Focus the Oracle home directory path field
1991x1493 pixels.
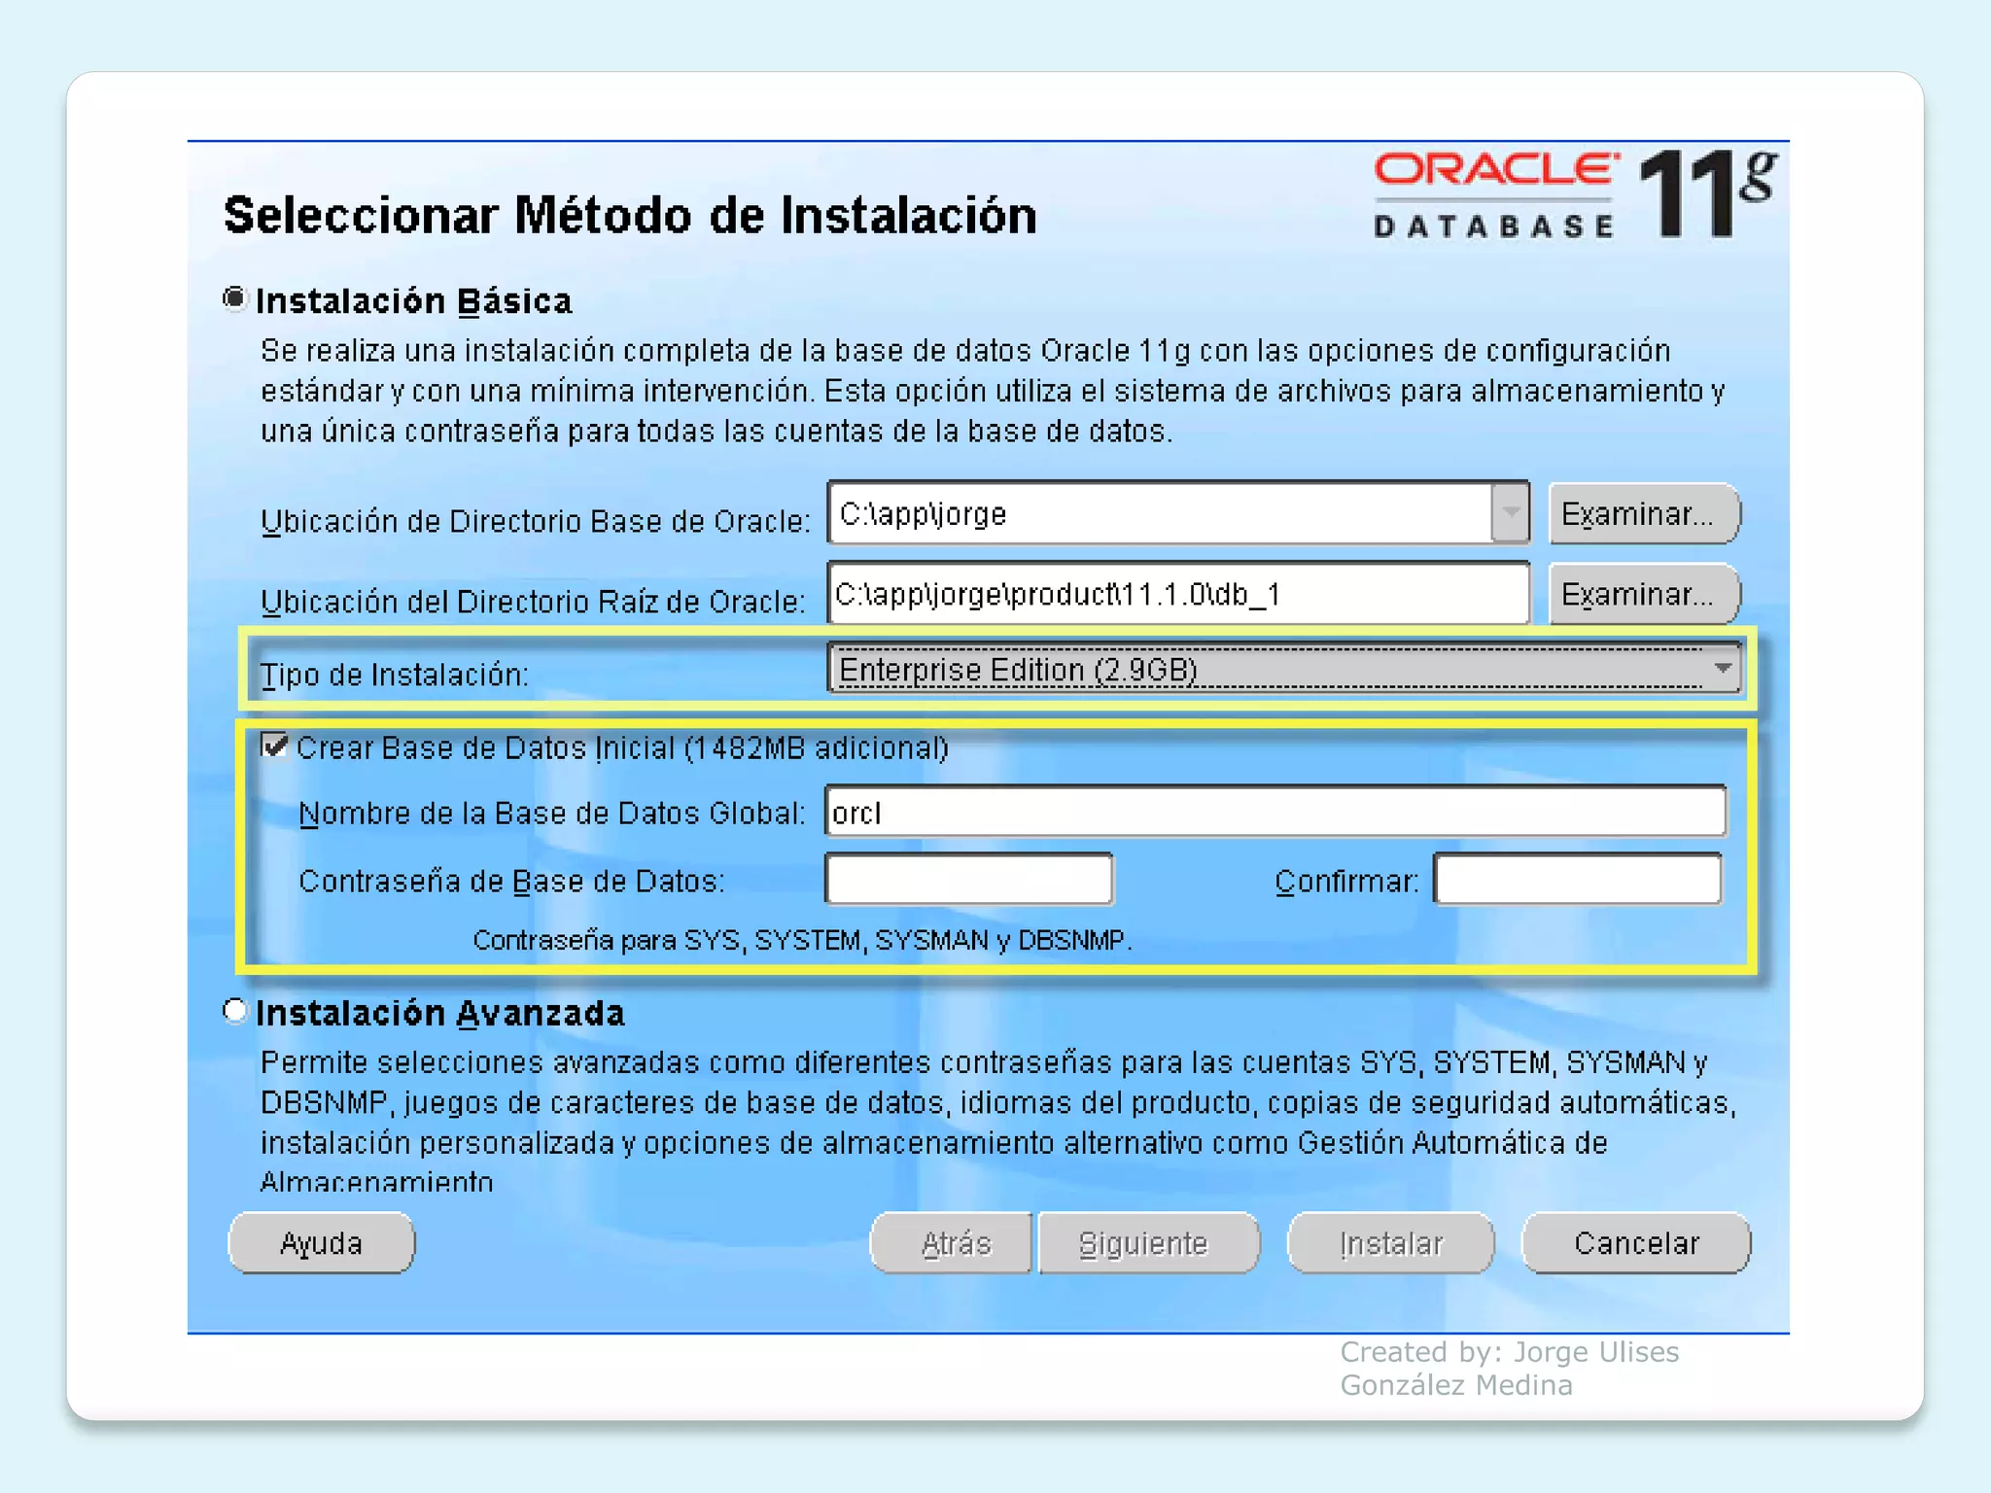pos(1178,593)
